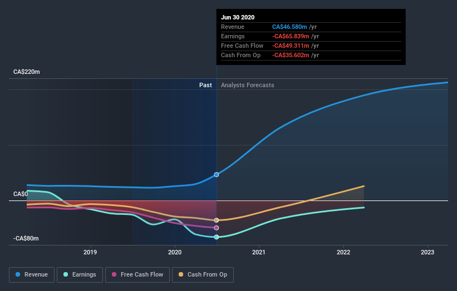Select the Revenue data point at Jun 2020
Screen dimensions: 457x291
click(217, 175)
